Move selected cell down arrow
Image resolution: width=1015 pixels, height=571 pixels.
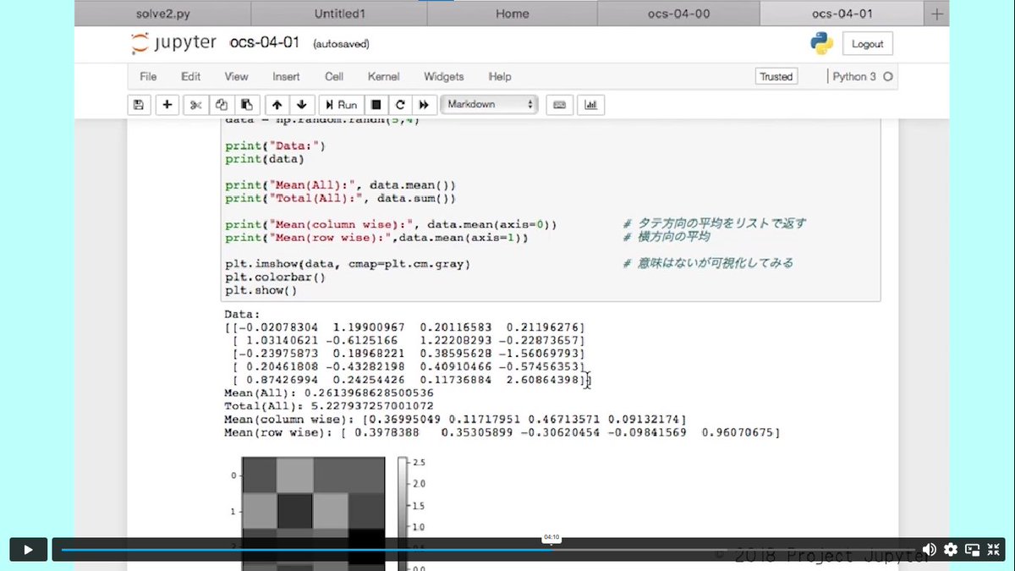tap(301, 105)
